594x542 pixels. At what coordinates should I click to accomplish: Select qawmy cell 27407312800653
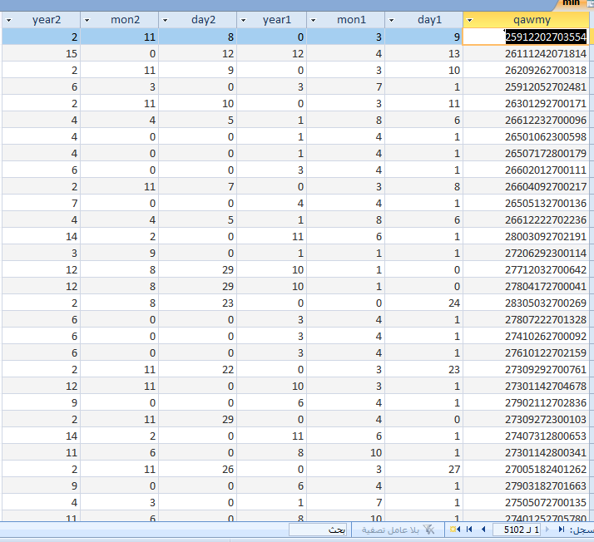pos(526,436)
